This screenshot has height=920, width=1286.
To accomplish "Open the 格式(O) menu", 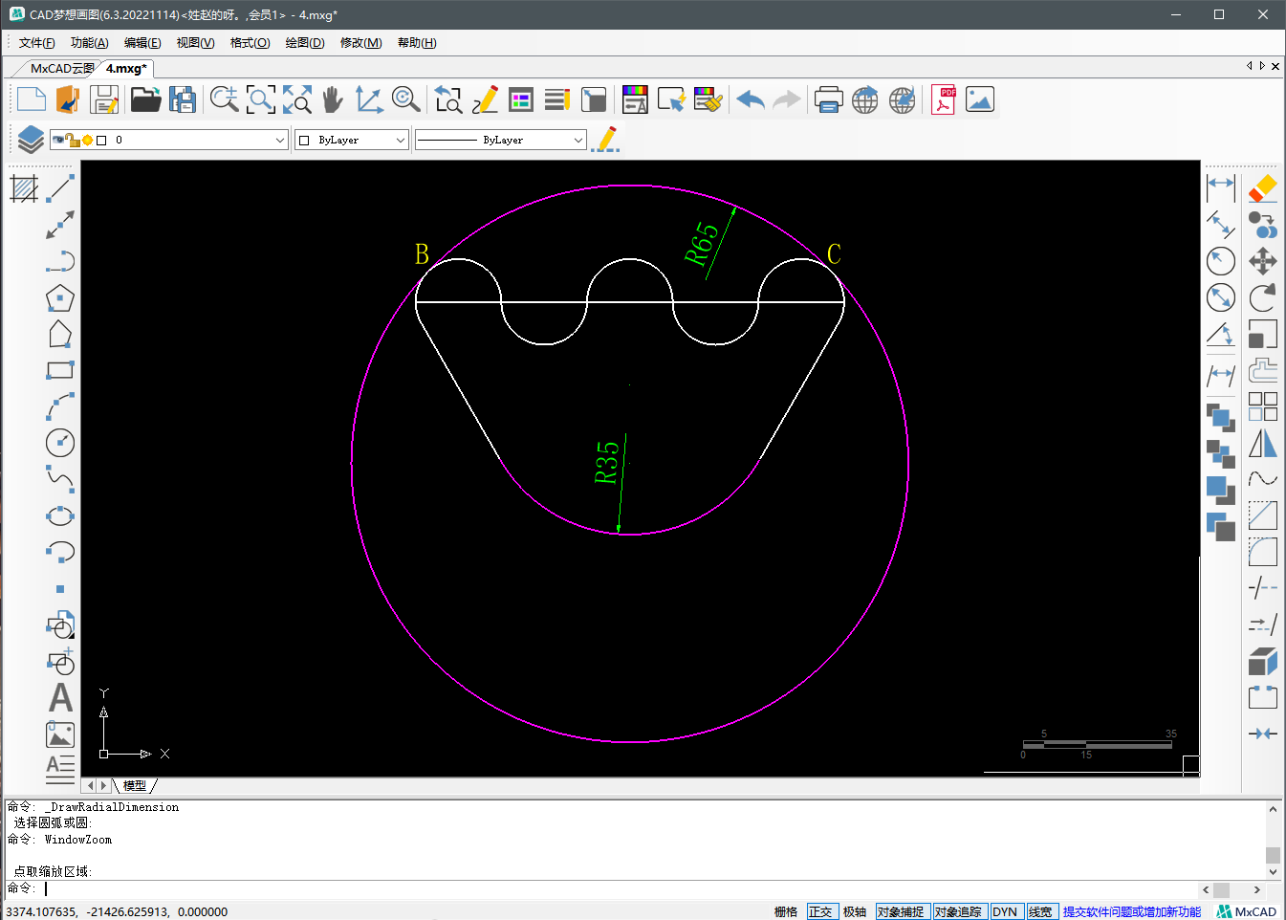I will (251, 43).
